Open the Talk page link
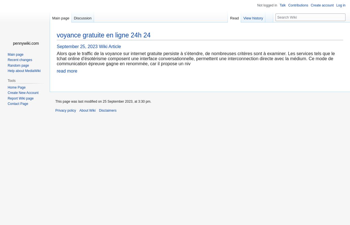This screenshot has height=225, width=350. (x=283, y=5)
